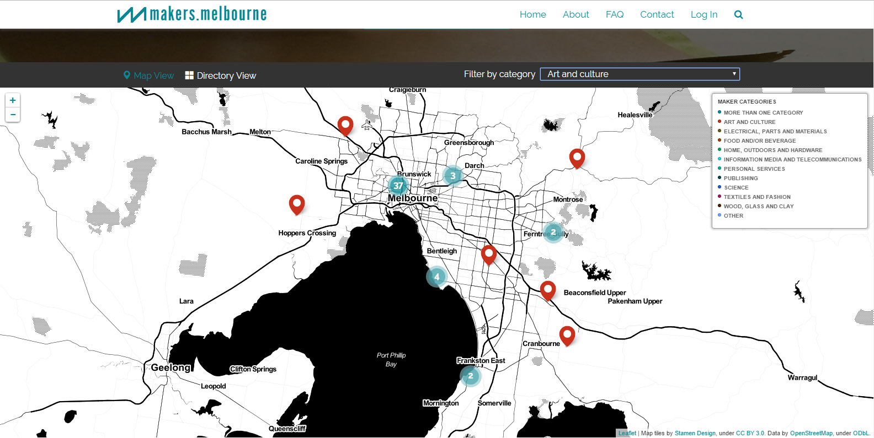Image resolution: width=874 pixels, height=438 pixels.
Task: Open the OpenStreetMap attribution link
Action: click(811, 433)
